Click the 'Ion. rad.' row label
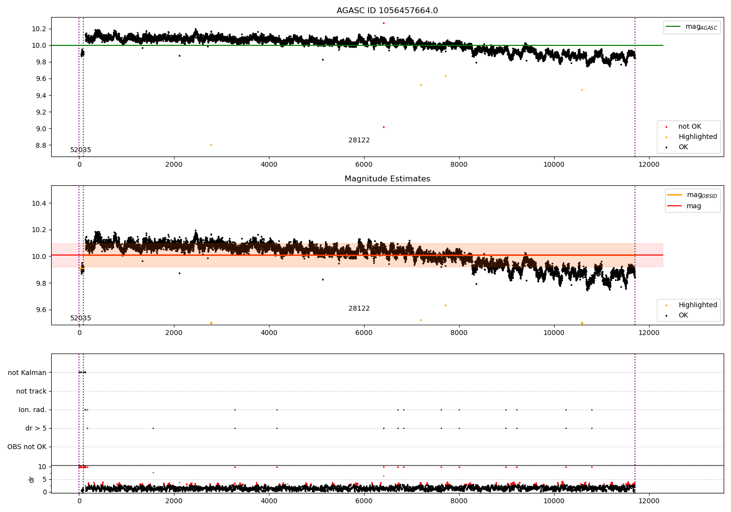This screenshot has height=512, width=731. coord(33,410)
